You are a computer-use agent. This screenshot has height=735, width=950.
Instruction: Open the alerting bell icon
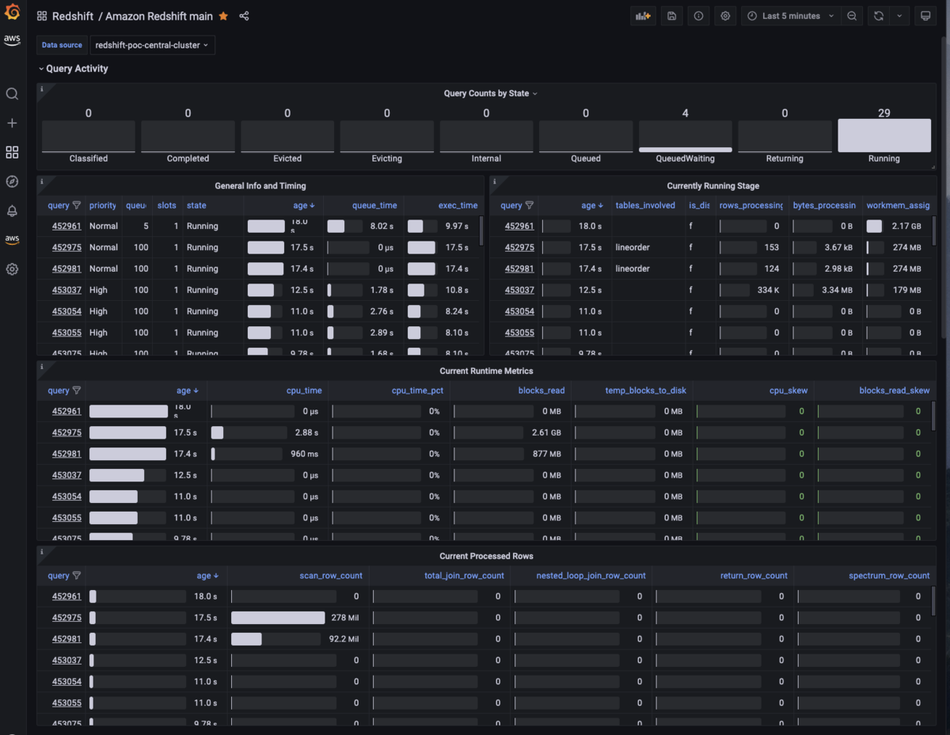(x=12, y=211)
